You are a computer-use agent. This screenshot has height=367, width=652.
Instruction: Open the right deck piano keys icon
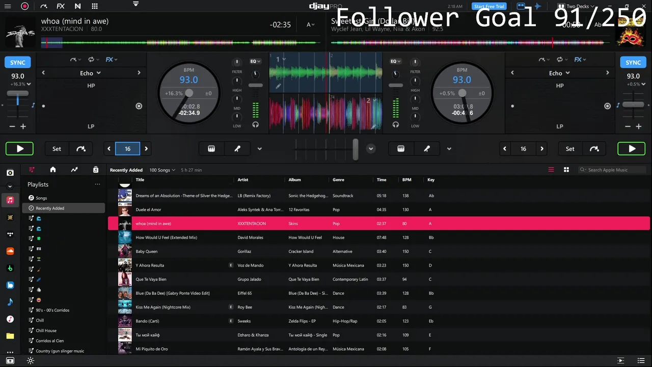pos(401,149)
